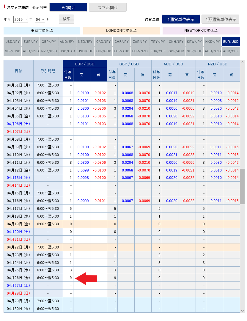Image resolution: width=247 pixels, height=321 pixels.
Task: Click the 04月07日（日） date cell
Action: pos(18,132)
